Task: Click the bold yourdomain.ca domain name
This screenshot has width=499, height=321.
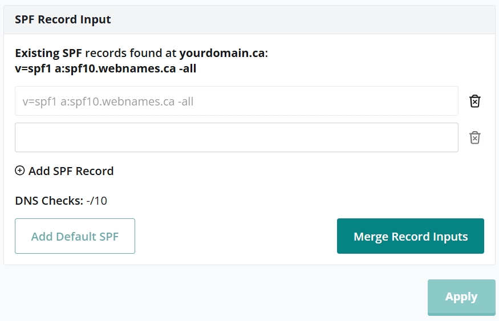Action: [x=222, y=54]
